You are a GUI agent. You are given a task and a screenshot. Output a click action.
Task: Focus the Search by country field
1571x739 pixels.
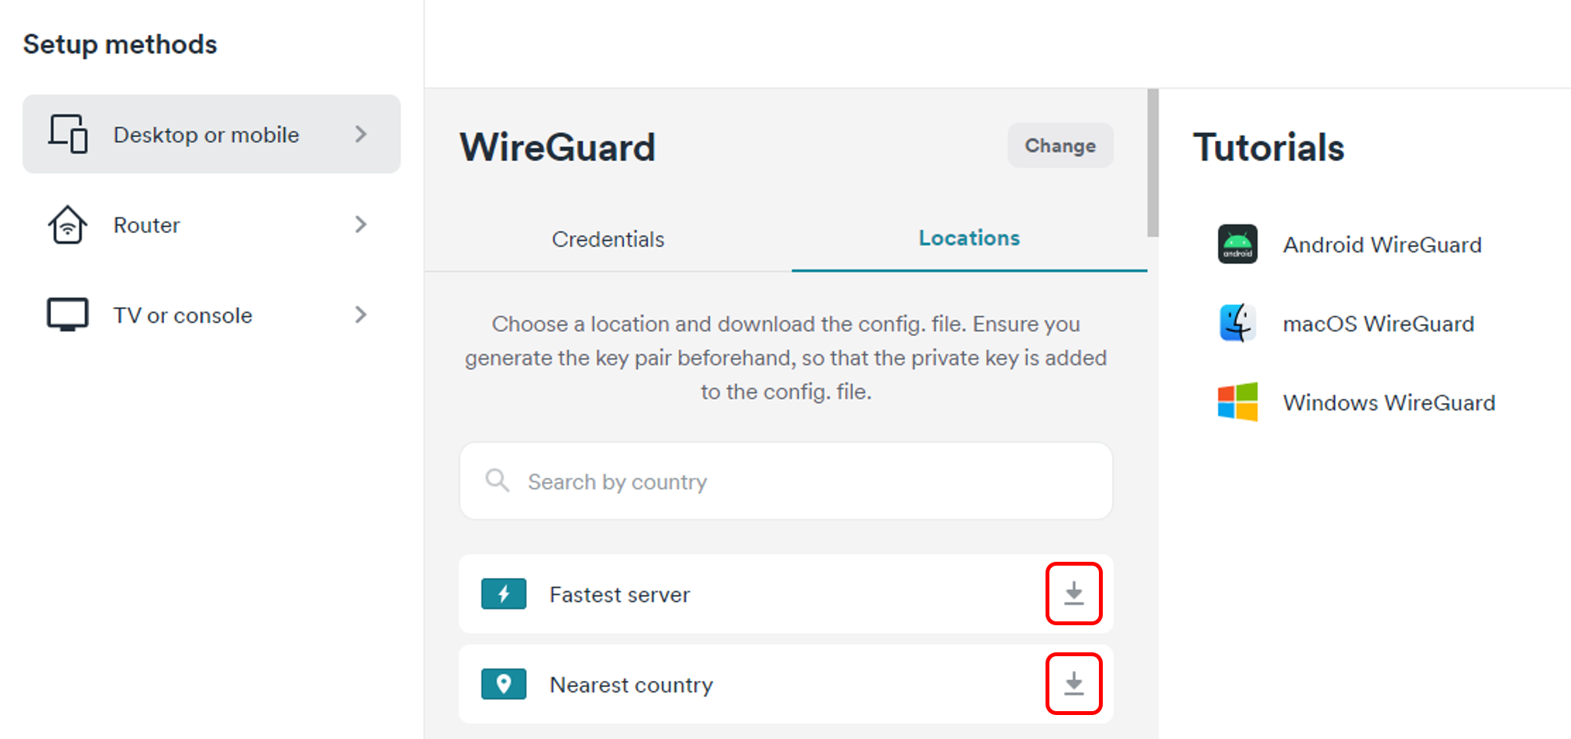click(785, 481)
